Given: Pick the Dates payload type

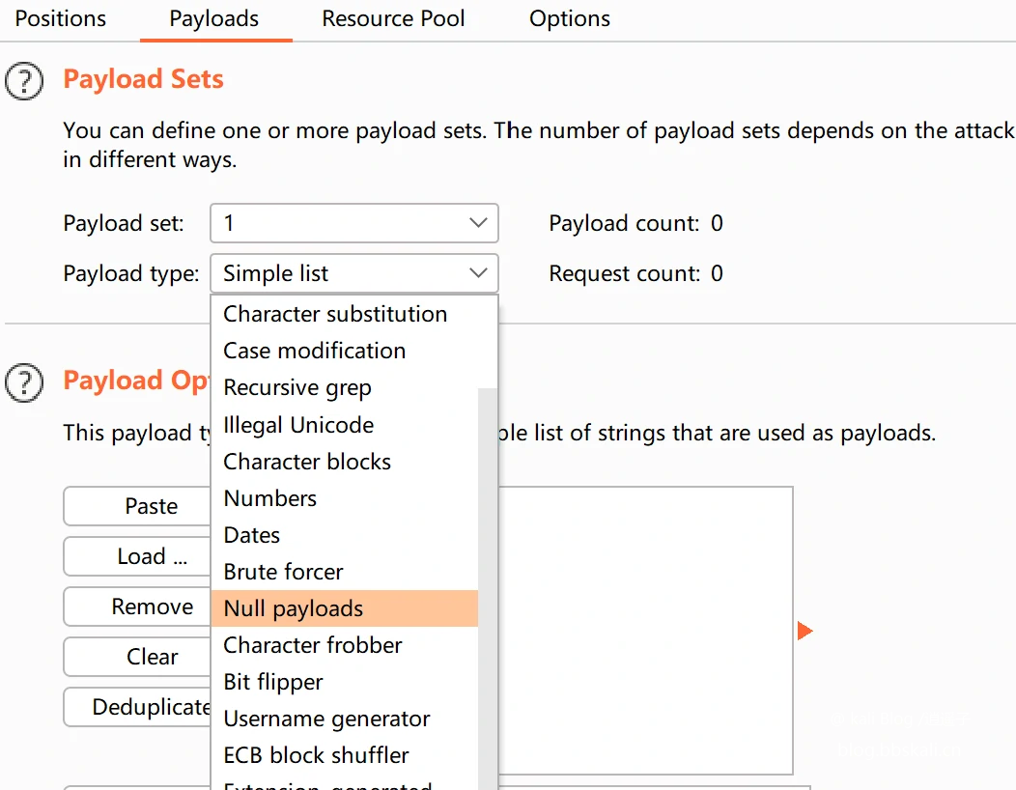Looking at the screenshot, I should (x=252, y=535).
